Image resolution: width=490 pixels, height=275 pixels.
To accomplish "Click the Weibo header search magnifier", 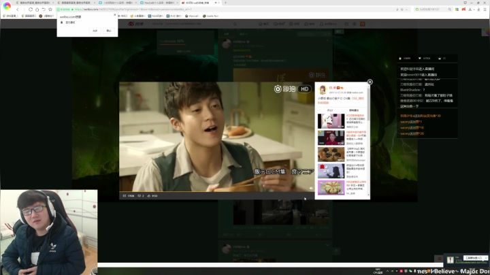I will coord(235,24).
